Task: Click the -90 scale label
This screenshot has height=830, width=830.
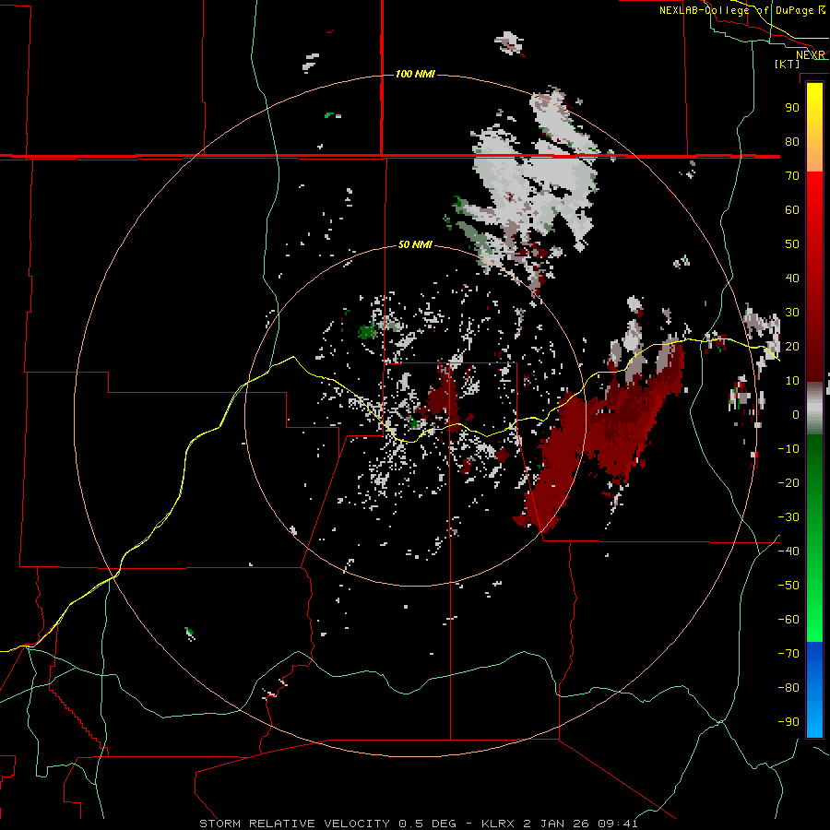Action: click(x=788, y=722)
